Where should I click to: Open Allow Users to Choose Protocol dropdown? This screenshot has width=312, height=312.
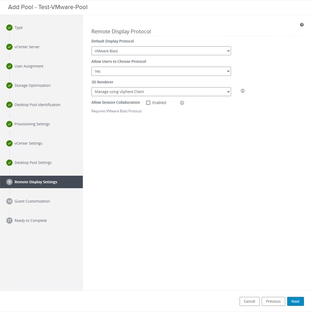coord(161,71)
